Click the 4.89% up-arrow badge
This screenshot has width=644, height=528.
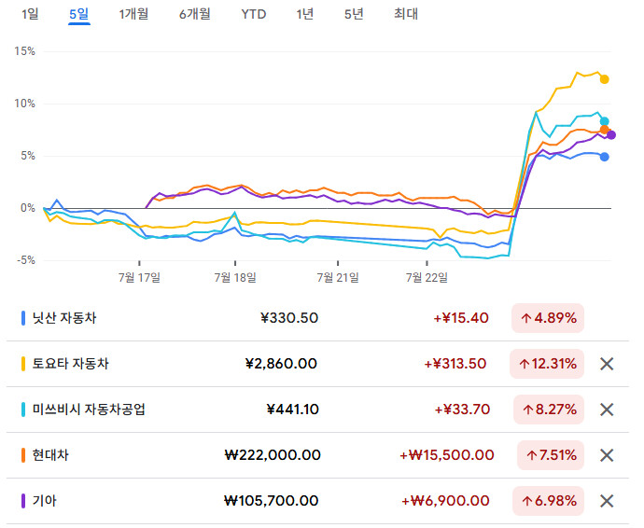(549, 318)
